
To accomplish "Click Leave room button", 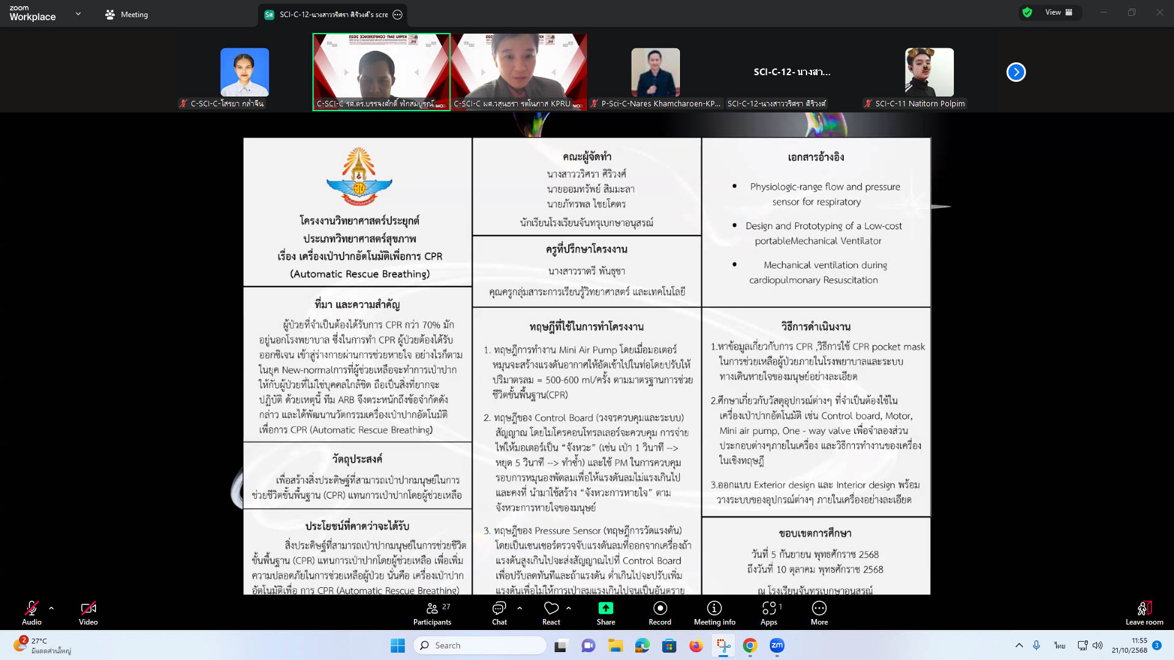I will 1144,613.
